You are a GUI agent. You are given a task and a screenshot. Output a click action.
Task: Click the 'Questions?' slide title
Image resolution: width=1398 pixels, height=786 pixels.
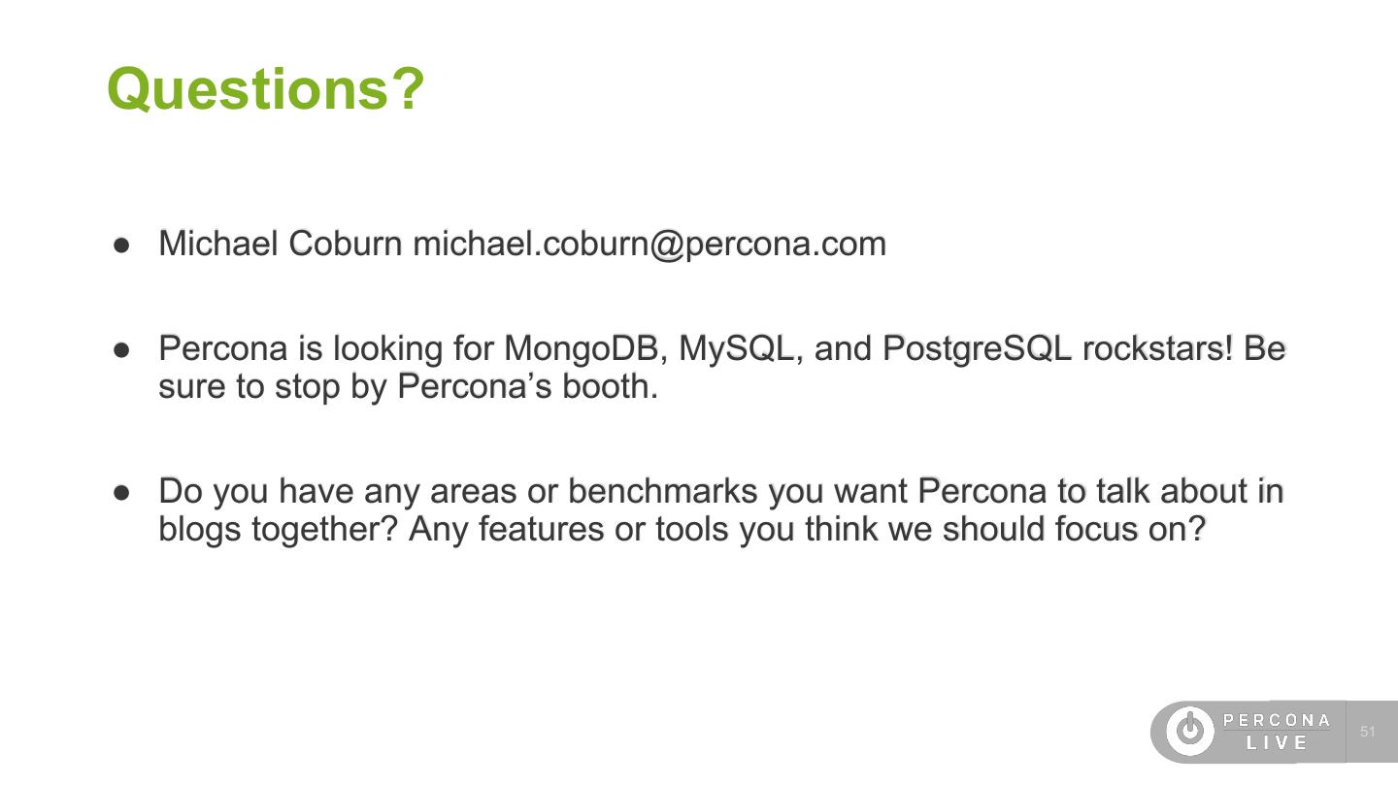pos(265,88)
